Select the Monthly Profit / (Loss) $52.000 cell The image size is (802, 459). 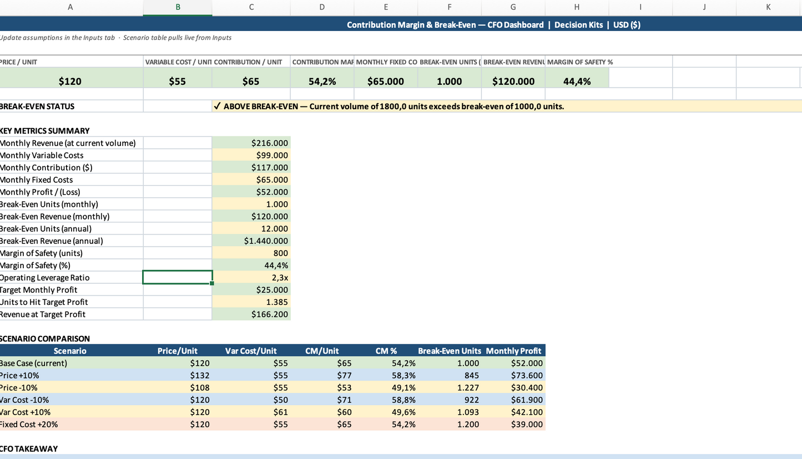coord(251,191)
